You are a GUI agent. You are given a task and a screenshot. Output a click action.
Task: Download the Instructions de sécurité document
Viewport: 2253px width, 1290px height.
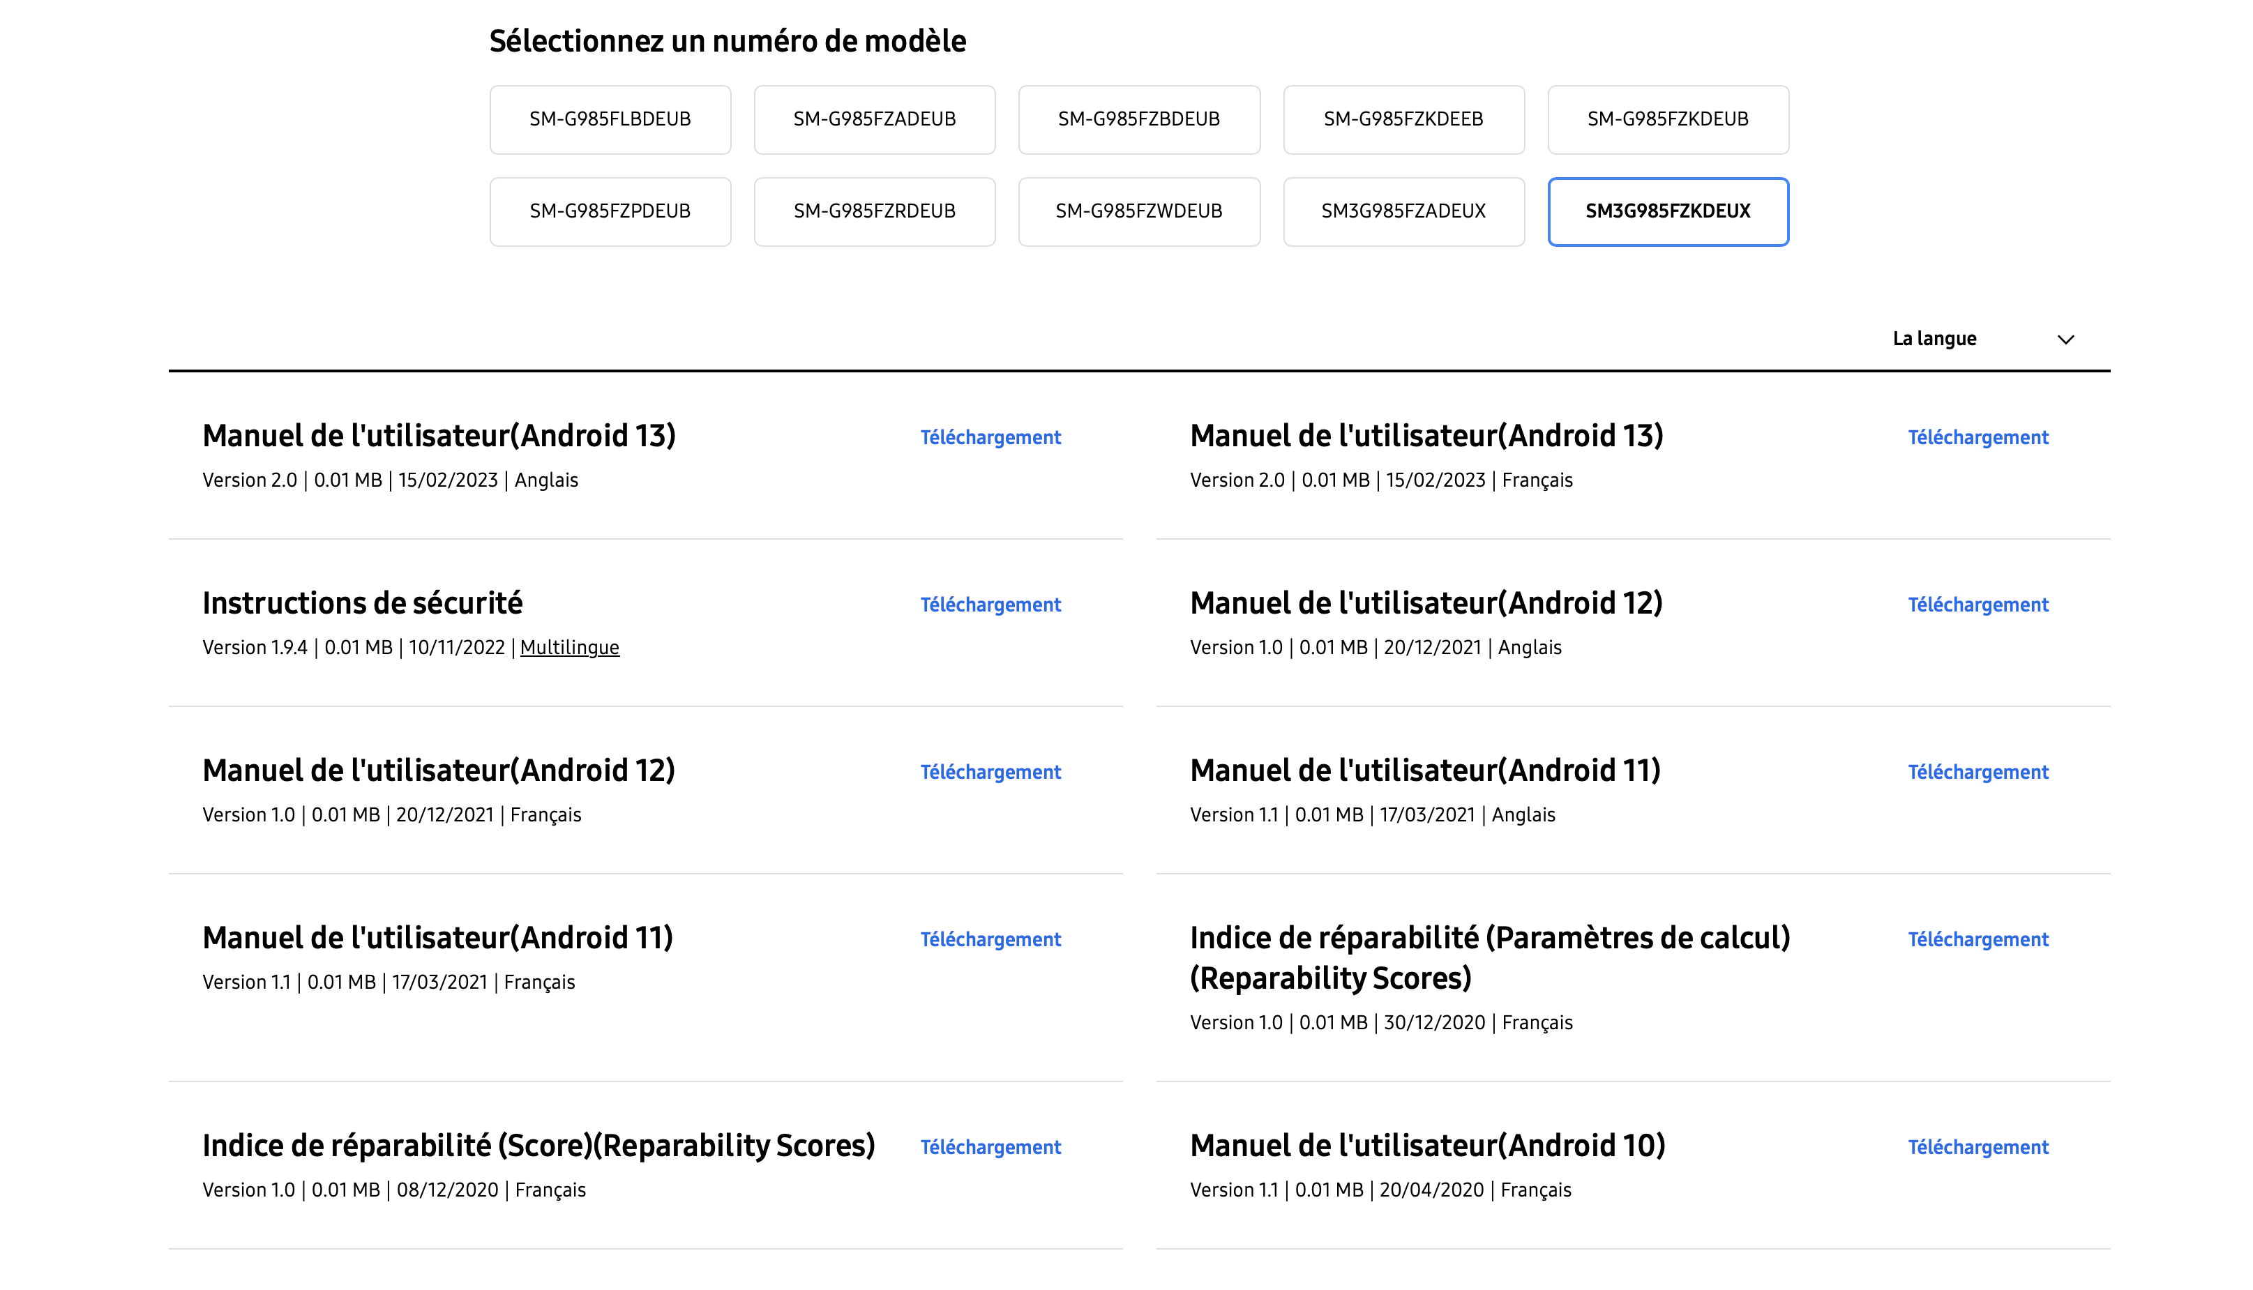click(x=990, y=605)
